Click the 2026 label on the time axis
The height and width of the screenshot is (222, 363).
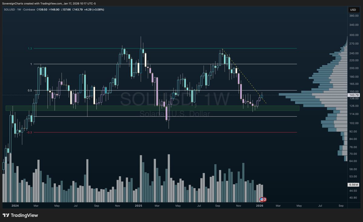pos(259,206)
